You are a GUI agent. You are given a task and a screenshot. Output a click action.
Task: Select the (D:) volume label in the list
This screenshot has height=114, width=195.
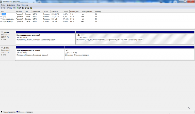pyautogui.click(x=4, y=17)
